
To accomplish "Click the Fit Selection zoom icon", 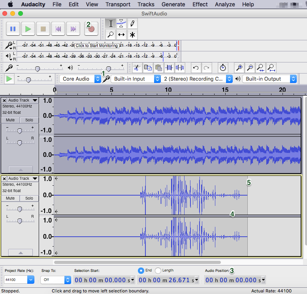I will (x=261, y=68).
